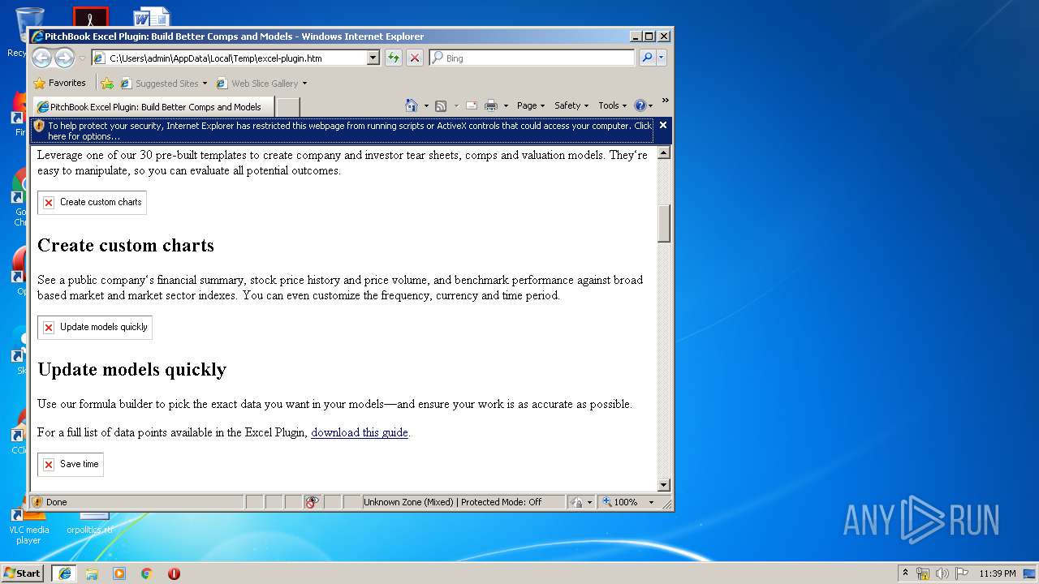1039x584 pixels.
Task: Click the RSS Feeds icon
Action: pos(441,105)
